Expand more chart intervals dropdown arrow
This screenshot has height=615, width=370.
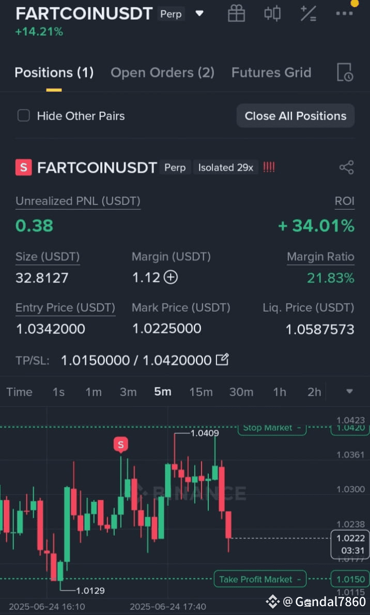pos(350,391)
